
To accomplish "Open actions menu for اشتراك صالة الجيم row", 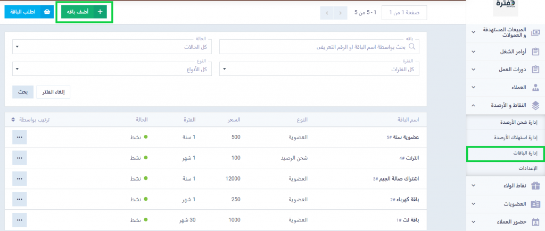I will tap(20, 178).
